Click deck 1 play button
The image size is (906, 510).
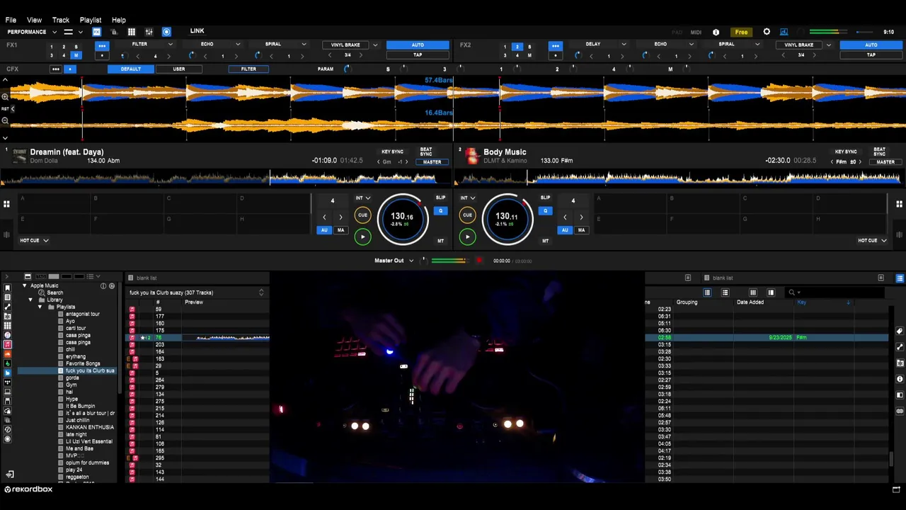click(x=362, y=237)
